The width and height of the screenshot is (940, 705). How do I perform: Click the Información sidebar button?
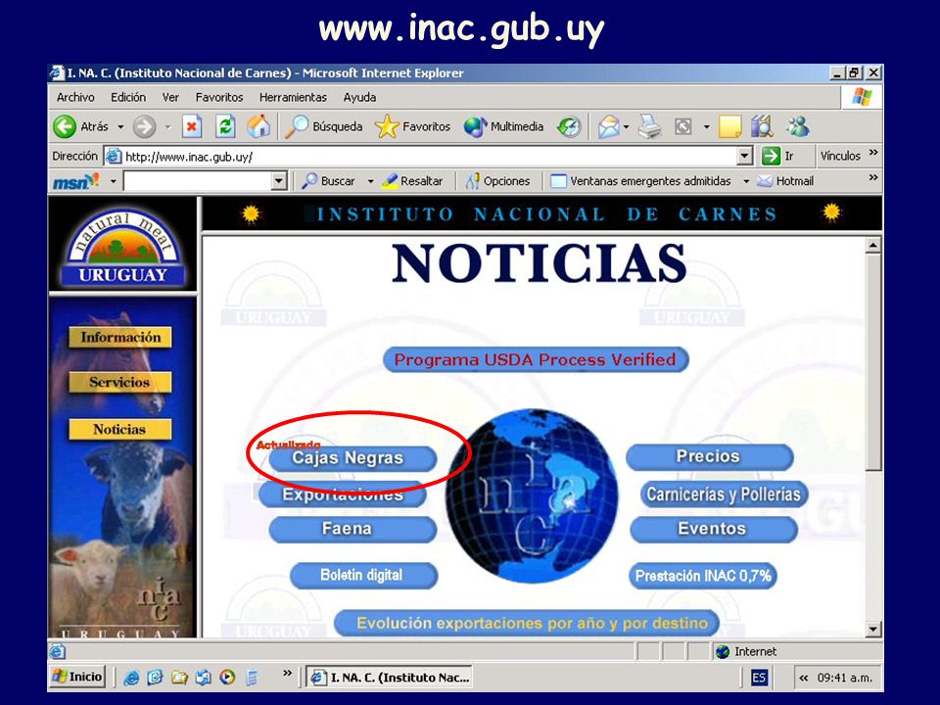[120, 337]
